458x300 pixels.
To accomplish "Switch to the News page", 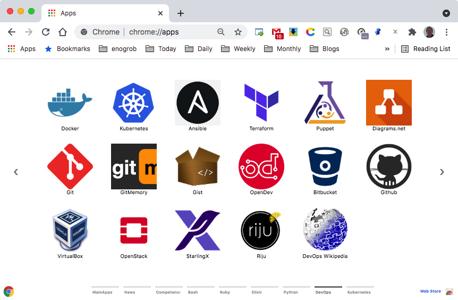I will pyautogui.click(x=137, y=290).
